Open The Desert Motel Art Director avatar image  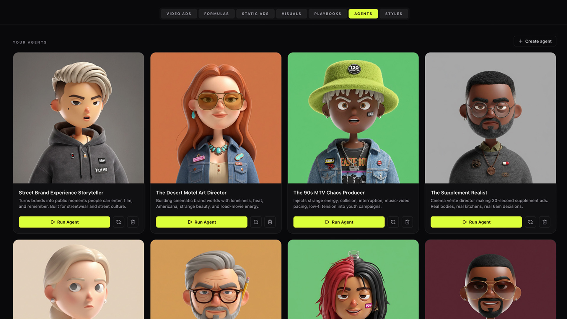click(x=216, y=118)
